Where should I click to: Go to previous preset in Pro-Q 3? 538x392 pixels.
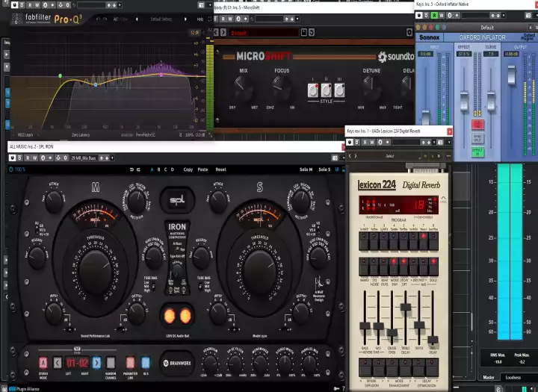pos(137,19)
